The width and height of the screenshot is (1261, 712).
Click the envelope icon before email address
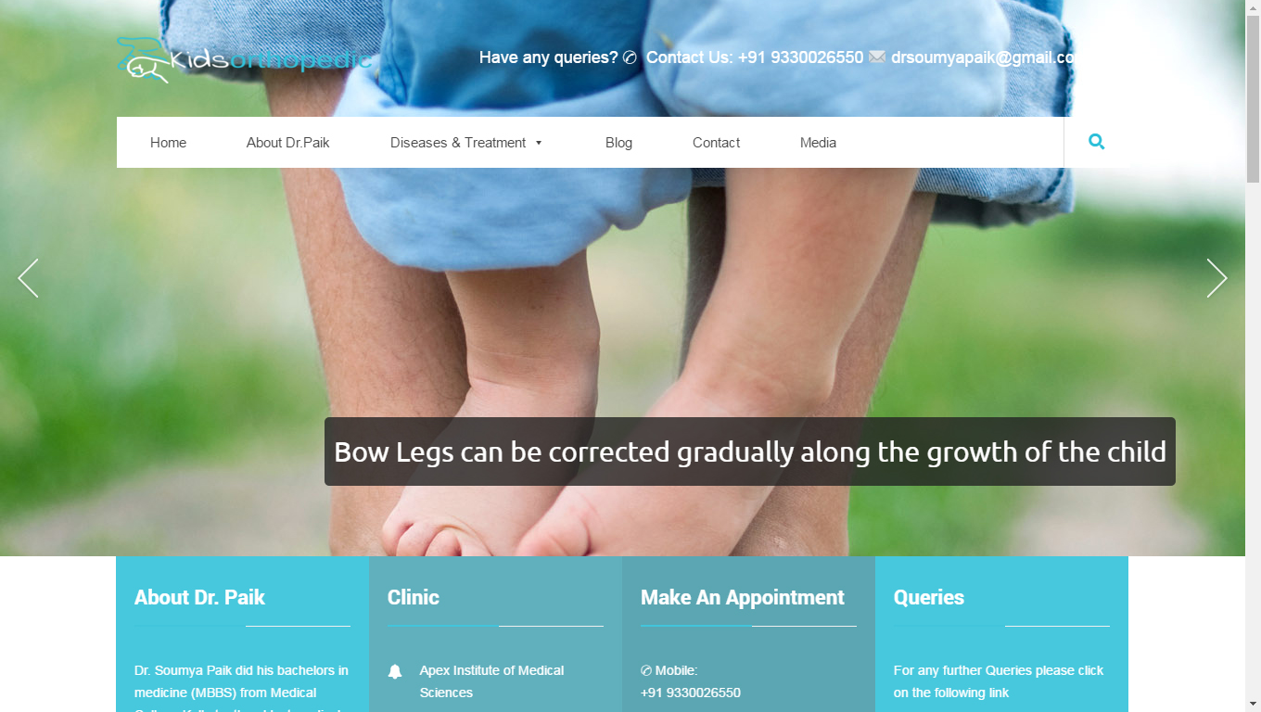pyautogui.click(x=877, y=57)
